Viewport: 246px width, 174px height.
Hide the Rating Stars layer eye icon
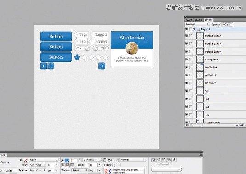point(187,60)
